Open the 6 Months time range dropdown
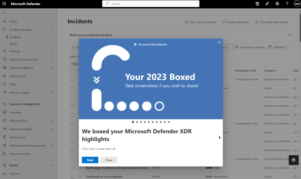Viewport: 301px width, 179px height. click(279, 47)
